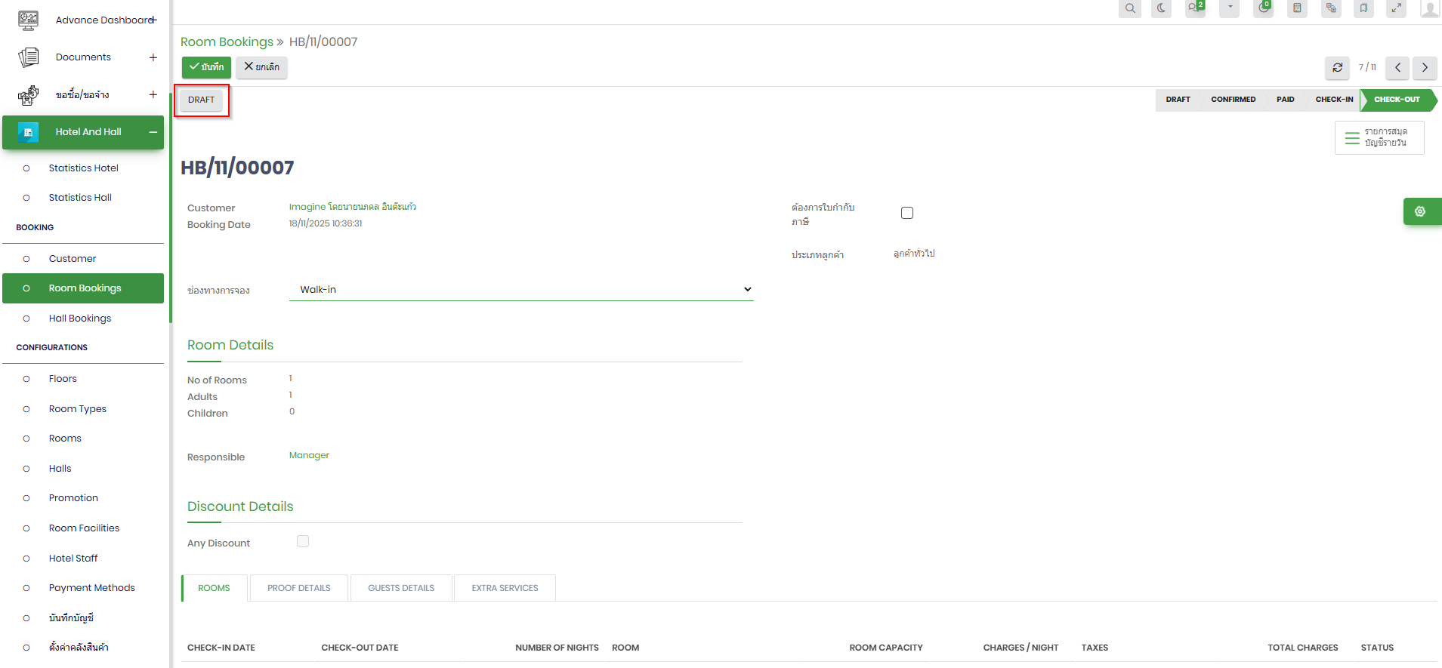
Task: Enable the Any Discount checkbox
Action: [303, 541]
